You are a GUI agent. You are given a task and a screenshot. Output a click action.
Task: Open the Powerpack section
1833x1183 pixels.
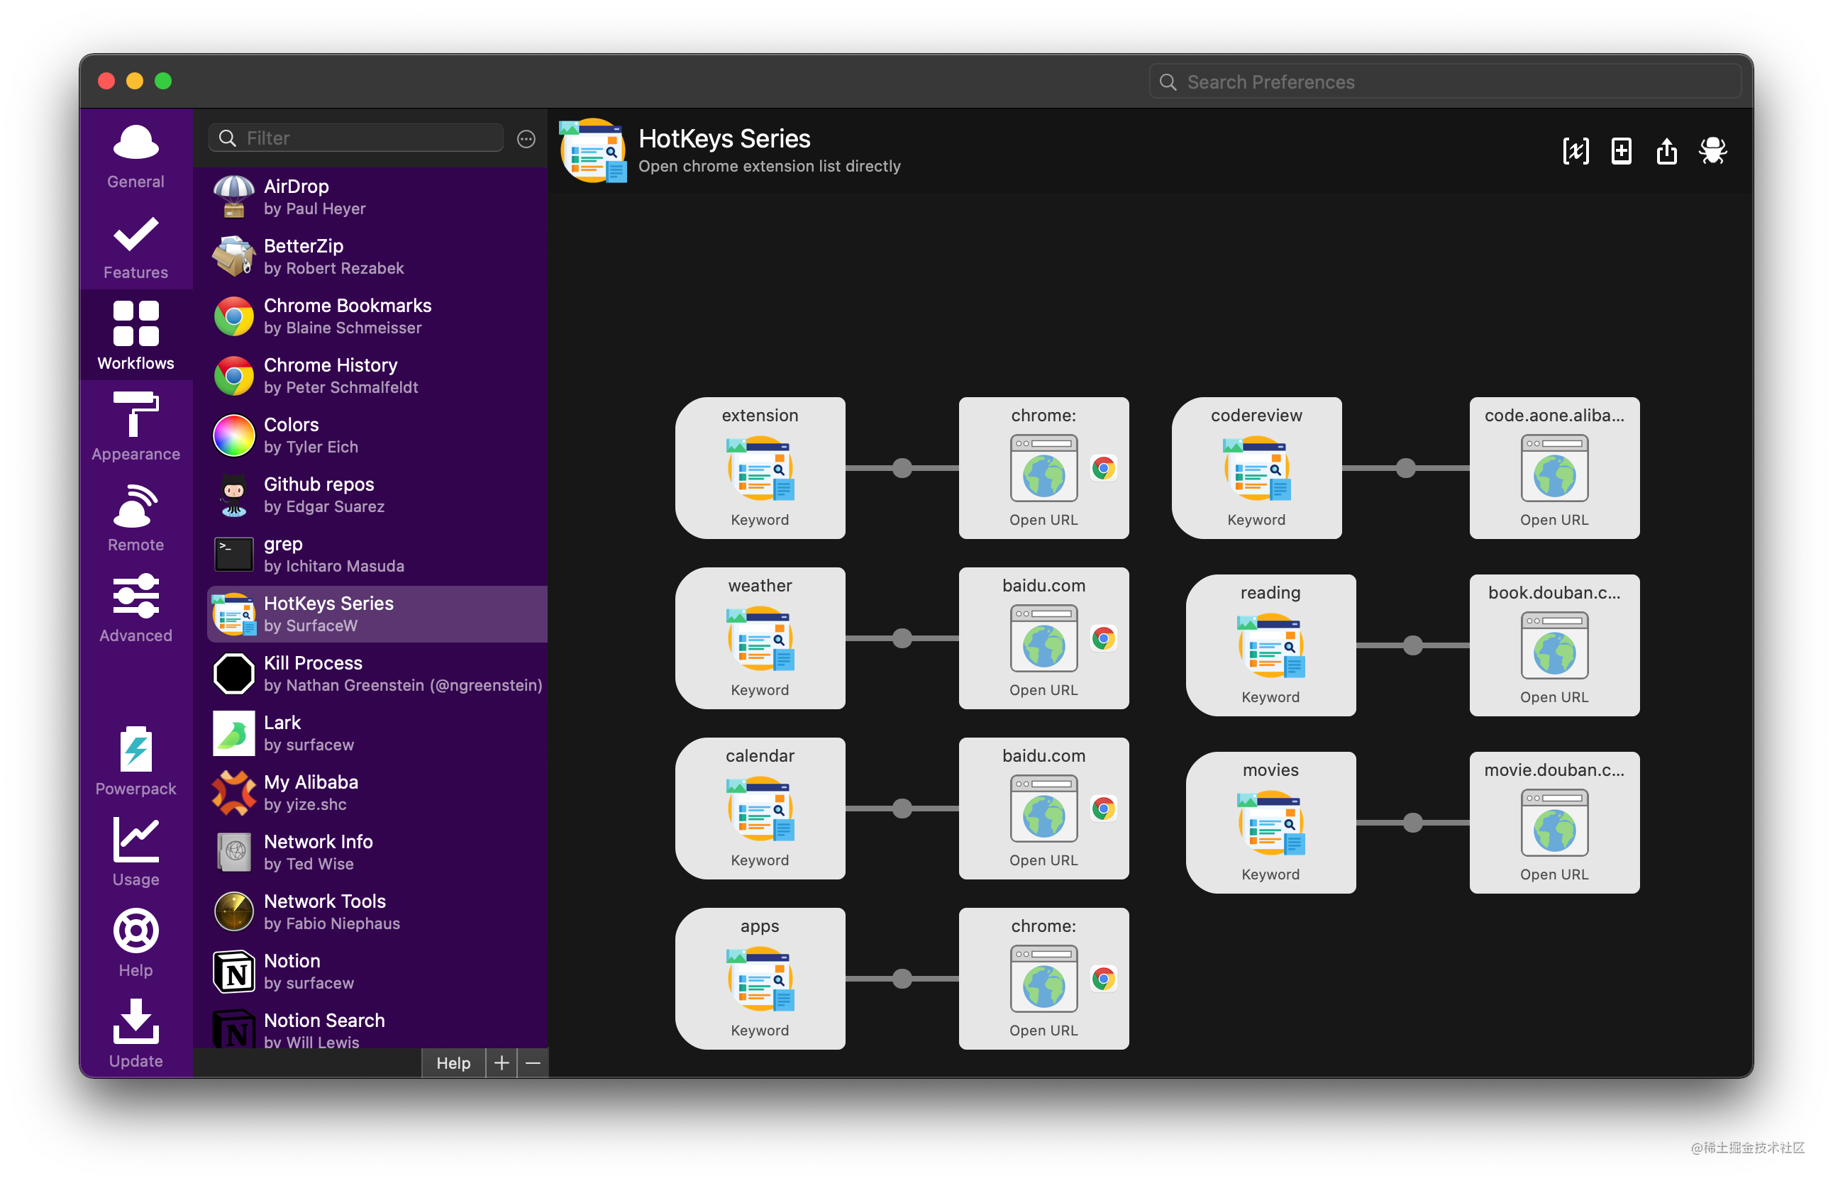point(135,760)
